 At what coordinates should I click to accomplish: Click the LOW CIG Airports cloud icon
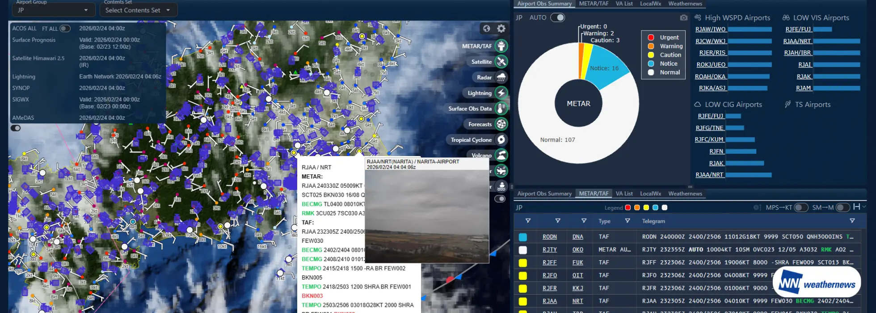(698, 104)
